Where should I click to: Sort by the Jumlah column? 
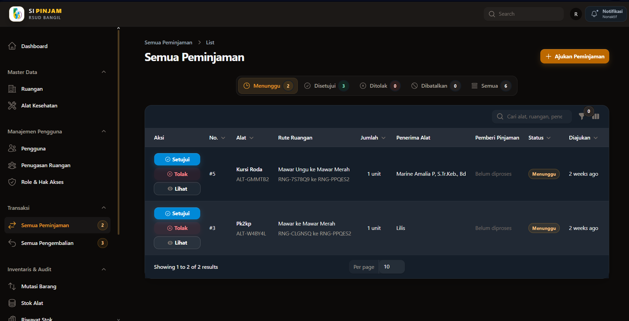[373, 137]
